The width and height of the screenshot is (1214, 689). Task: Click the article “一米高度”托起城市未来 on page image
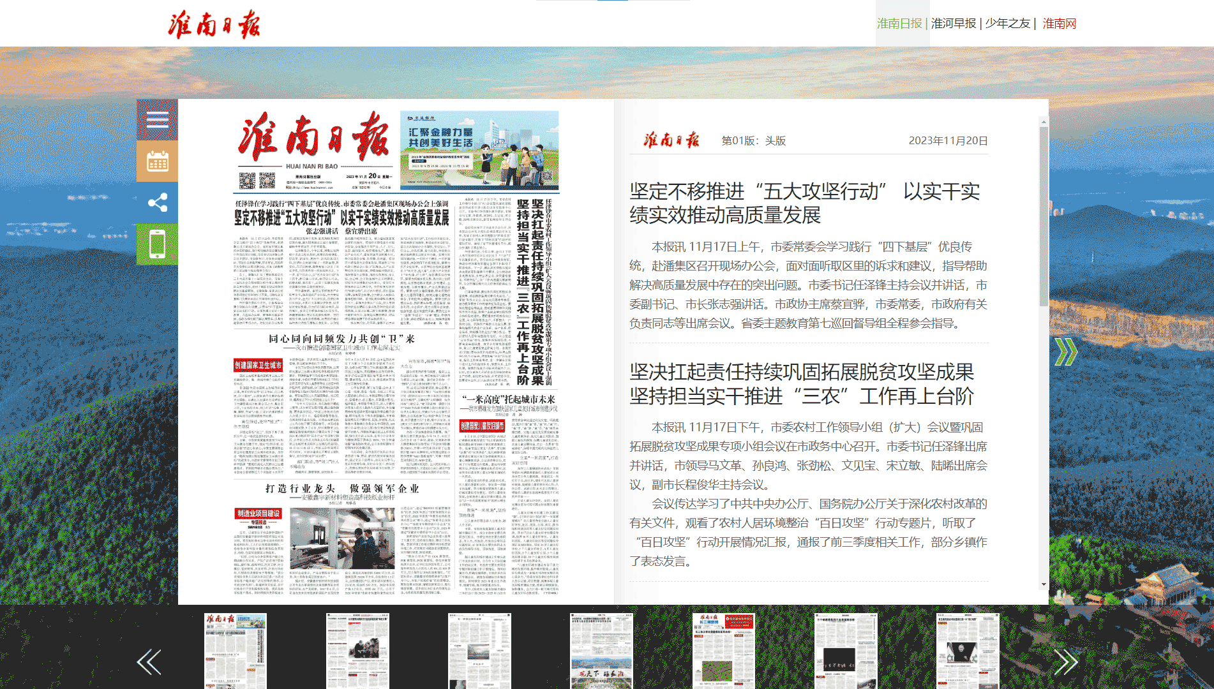(x=509, y=399)
